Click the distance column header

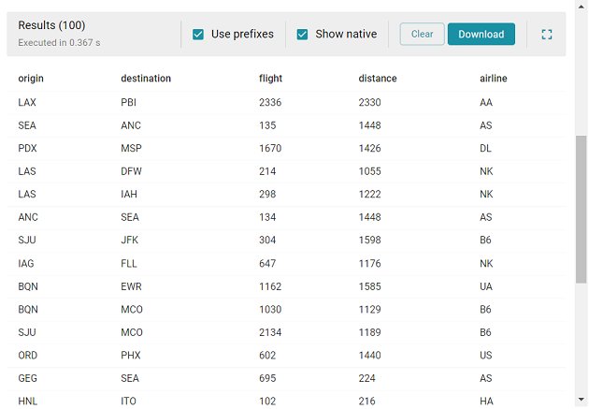click(378, 79)
